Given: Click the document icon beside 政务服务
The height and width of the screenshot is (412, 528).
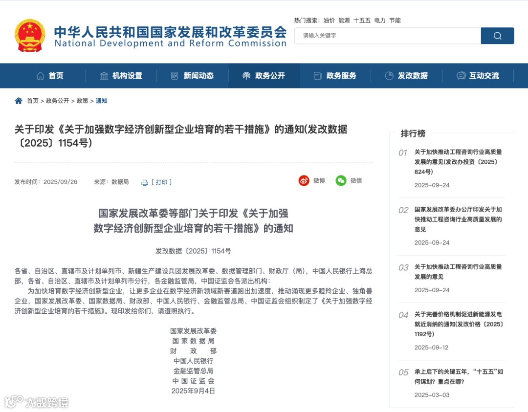Looking at the screenshot, I should tap(317, 76).
